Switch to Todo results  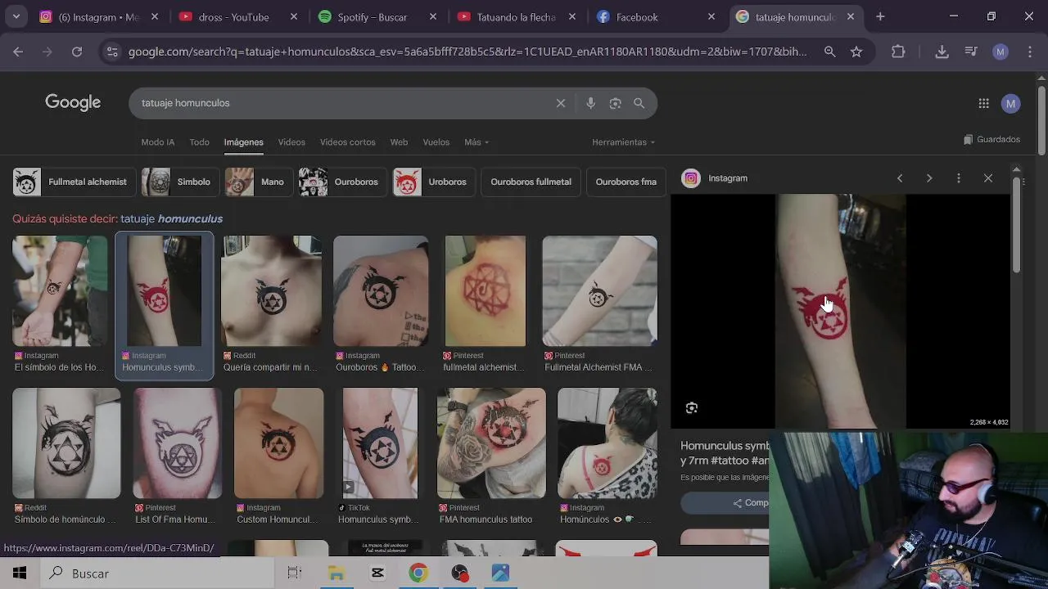click(x=200, y=142)
